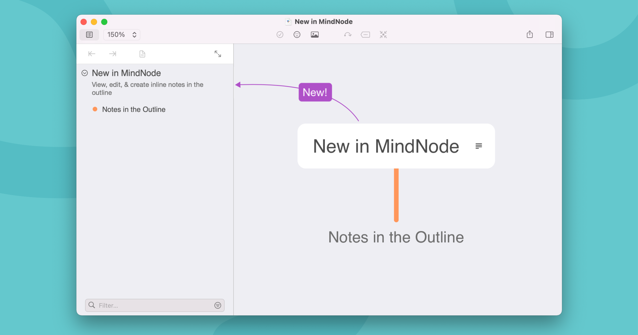
Task: Activate focus mode icon
Action: (x=383, y=35)
